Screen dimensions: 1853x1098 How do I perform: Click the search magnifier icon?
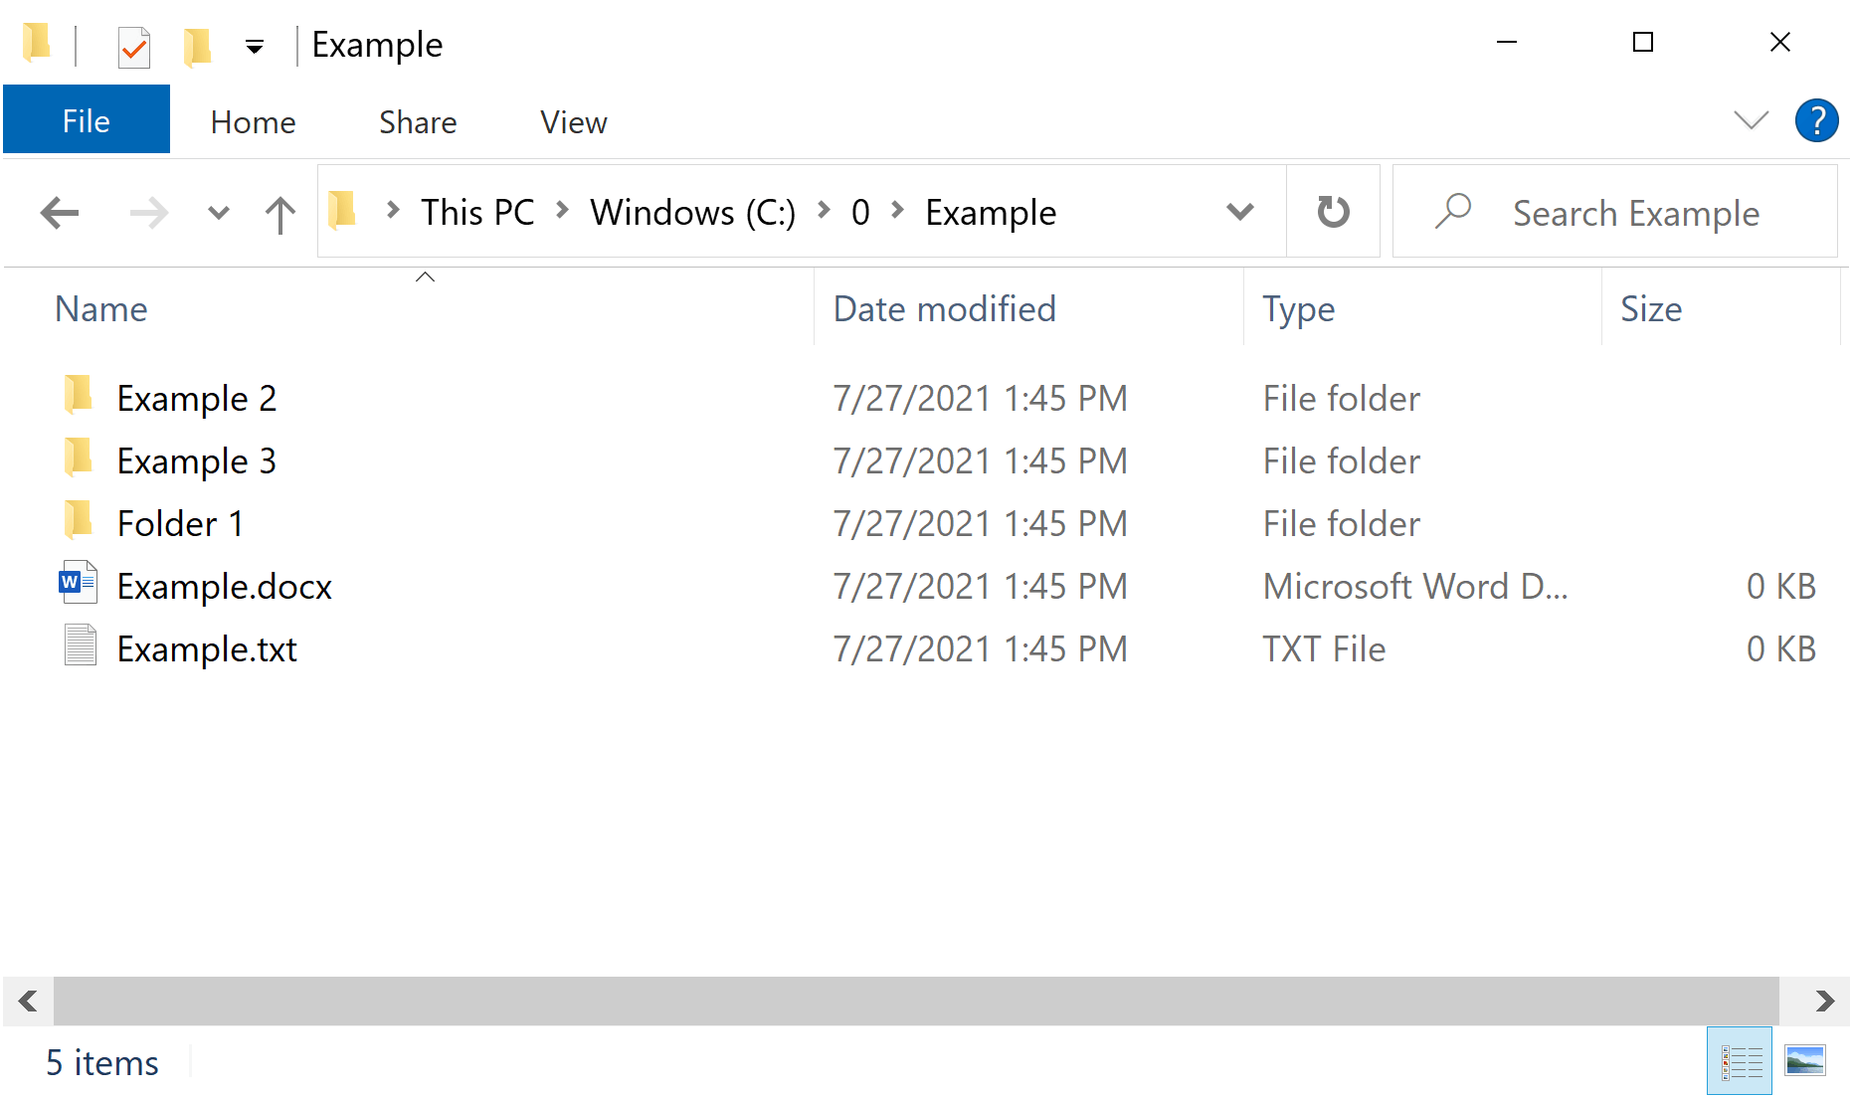click(1454, 211)
